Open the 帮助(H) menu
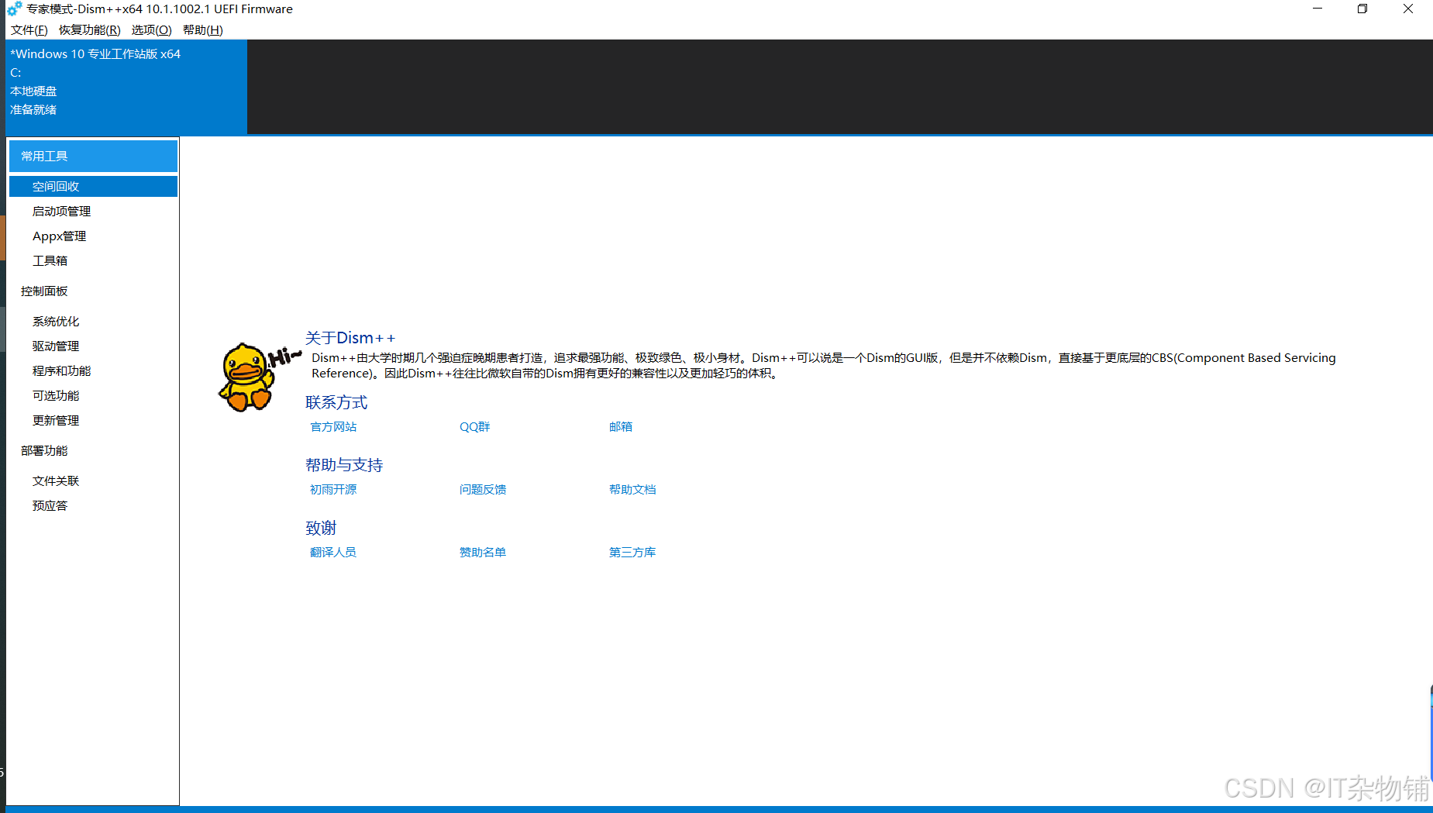The width and height of the screenshot is (1433, 813). coord(203,30)
